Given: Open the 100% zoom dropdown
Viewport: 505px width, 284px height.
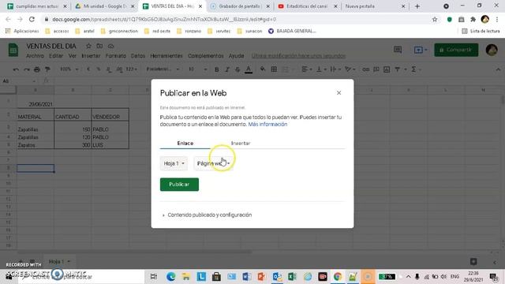Looking at the screenshot, I should tap(69, 69).
